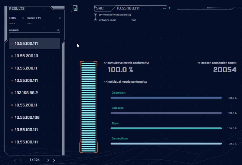Click the 'cumulative metric conformity' heading
The height and width of the screenshot is (165, 242).
click(126, 63)
